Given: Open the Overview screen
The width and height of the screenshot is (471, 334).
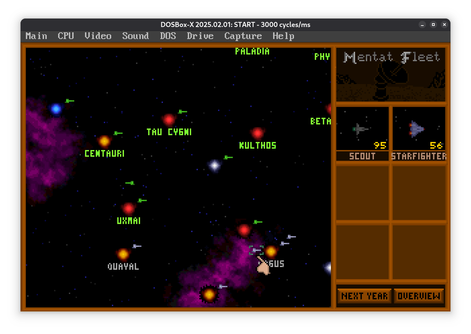Looking at the screenshot, I should click(419, 296).
